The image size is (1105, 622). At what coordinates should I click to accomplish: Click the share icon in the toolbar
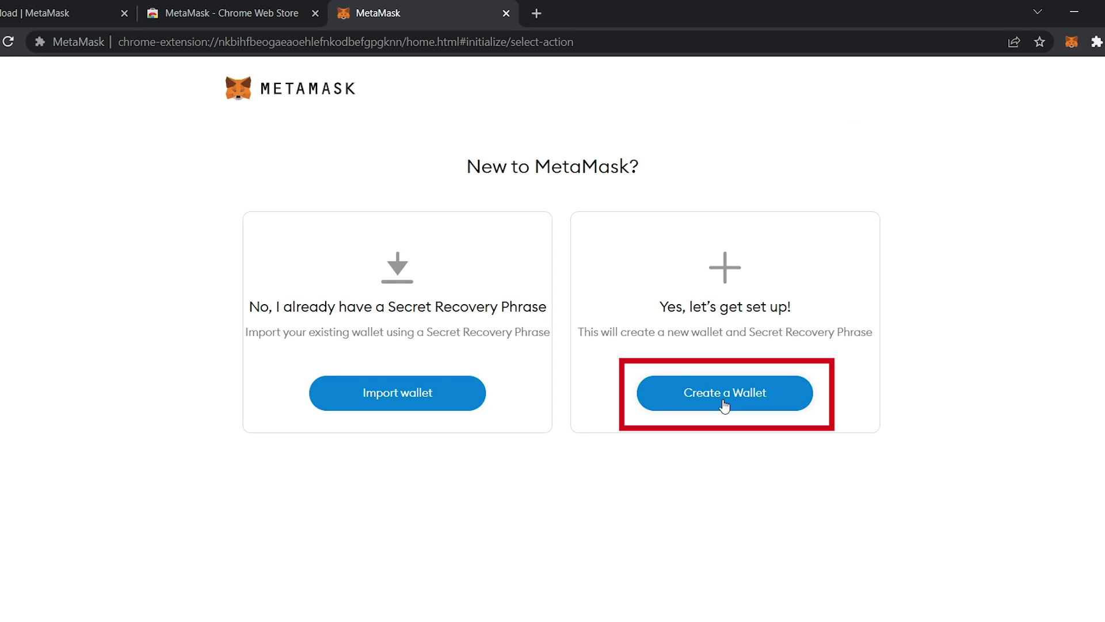(x=1014, y=42)
